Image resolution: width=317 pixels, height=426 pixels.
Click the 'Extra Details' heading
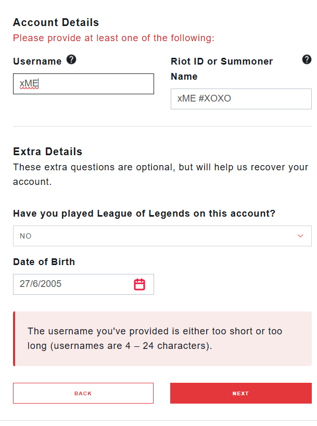click(x=47, y=152)
